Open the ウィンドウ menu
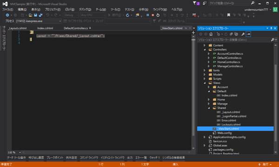Image resolution: width=279 pixels, height=167 pixels. pos(160,9)
